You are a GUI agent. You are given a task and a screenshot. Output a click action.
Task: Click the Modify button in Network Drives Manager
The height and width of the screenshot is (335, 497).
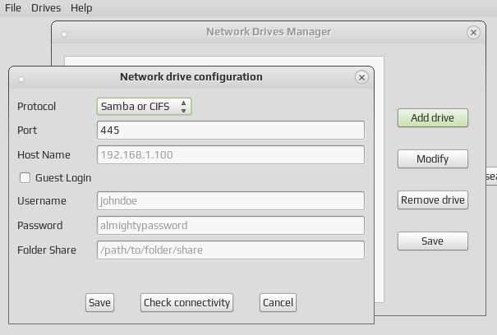pos(433,158)
